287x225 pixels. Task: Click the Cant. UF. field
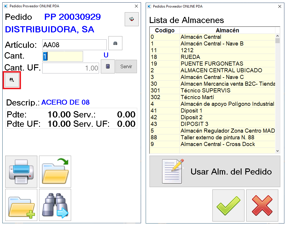coord(71,68)
